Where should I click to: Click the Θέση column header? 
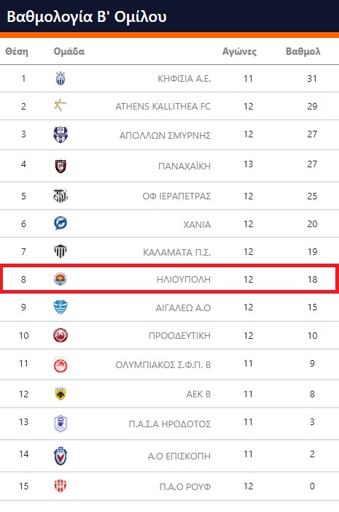coord(17,52)
